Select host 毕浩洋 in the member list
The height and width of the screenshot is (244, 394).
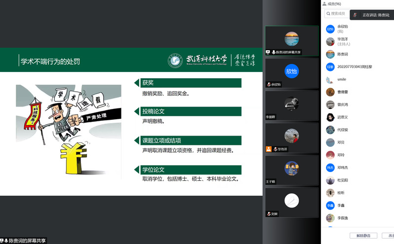(x=344, y=41)
